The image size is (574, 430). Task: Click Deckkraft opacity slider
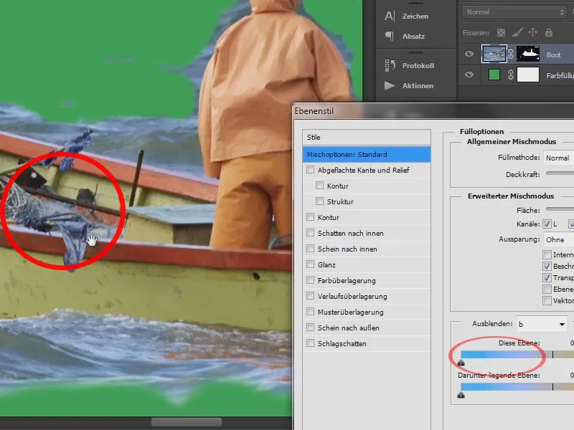[x=560, y=173]
